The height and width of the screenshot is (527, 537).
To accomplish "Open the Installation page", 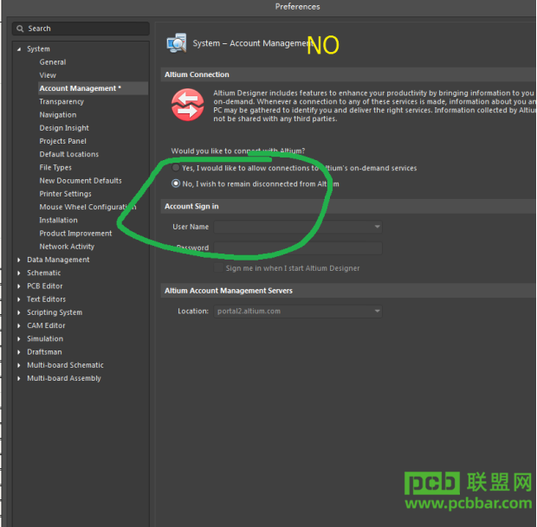I will tap(58, 220).
